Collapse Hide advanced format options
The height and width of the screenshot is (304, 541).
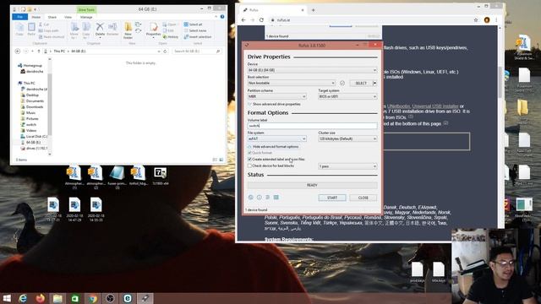tap(273, 146)
